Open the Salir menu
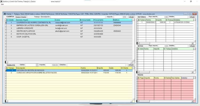The image size is (200, 106). coord(2,5)
